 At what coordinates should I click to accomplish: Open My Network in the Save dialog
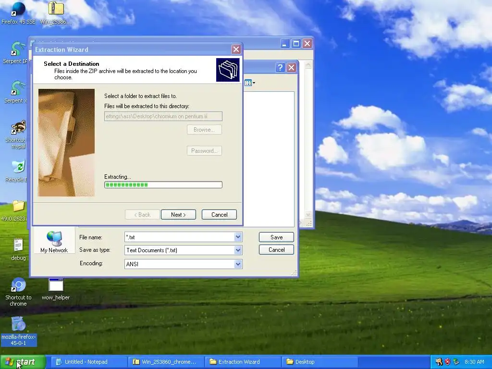[54, 242]
